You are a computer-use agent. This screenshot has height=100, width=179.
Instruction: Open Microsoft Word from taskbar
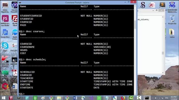[x=75, y=98]
